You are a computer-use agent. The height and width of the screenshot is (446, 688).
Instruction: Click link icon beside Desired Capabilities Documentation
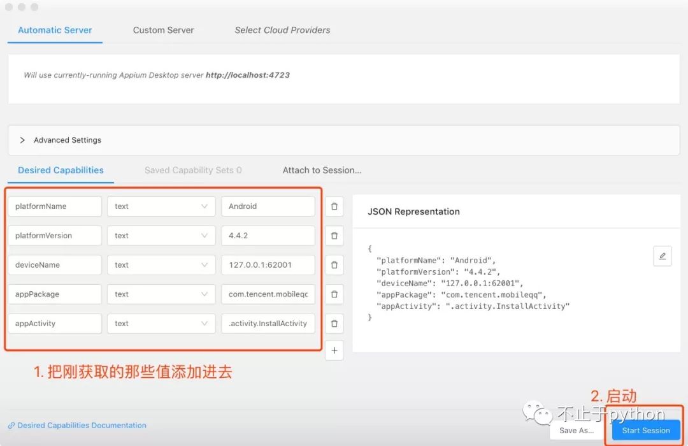(11, 426)
